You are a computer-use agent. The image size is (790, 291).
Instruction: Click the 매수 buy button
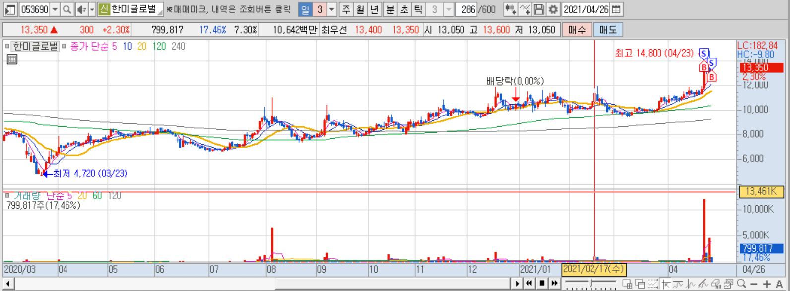point(577,30)
